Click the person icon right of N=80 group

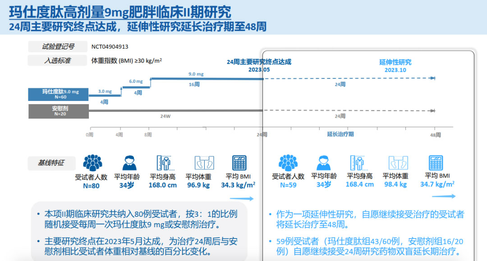point(129,163)
